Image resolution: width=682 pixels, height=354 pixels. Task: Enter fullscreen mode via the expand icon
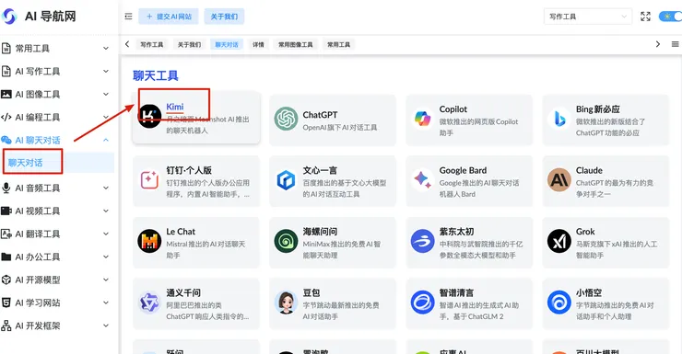[x=645, y=17]
